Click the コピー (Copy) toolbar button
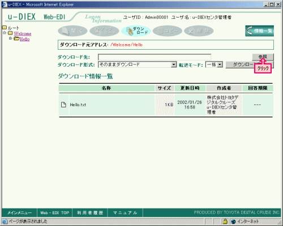Image resolution: width=283 pixels, height=226 pixels. [x=168, y=31]
